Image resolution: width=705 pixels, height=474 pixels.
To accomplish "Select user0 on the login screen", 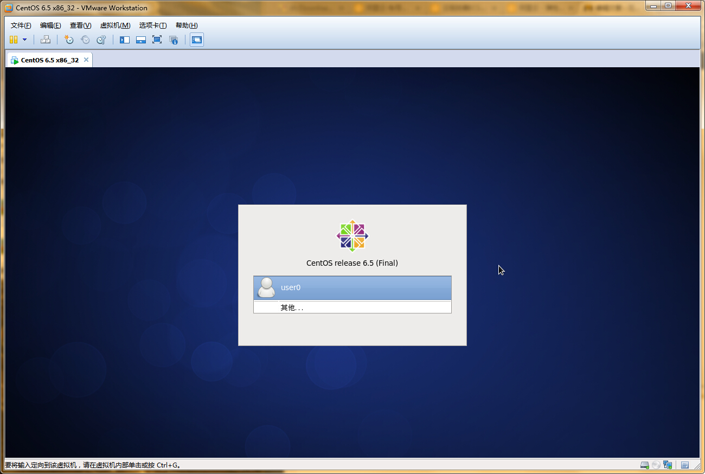I will click(352, 287).
